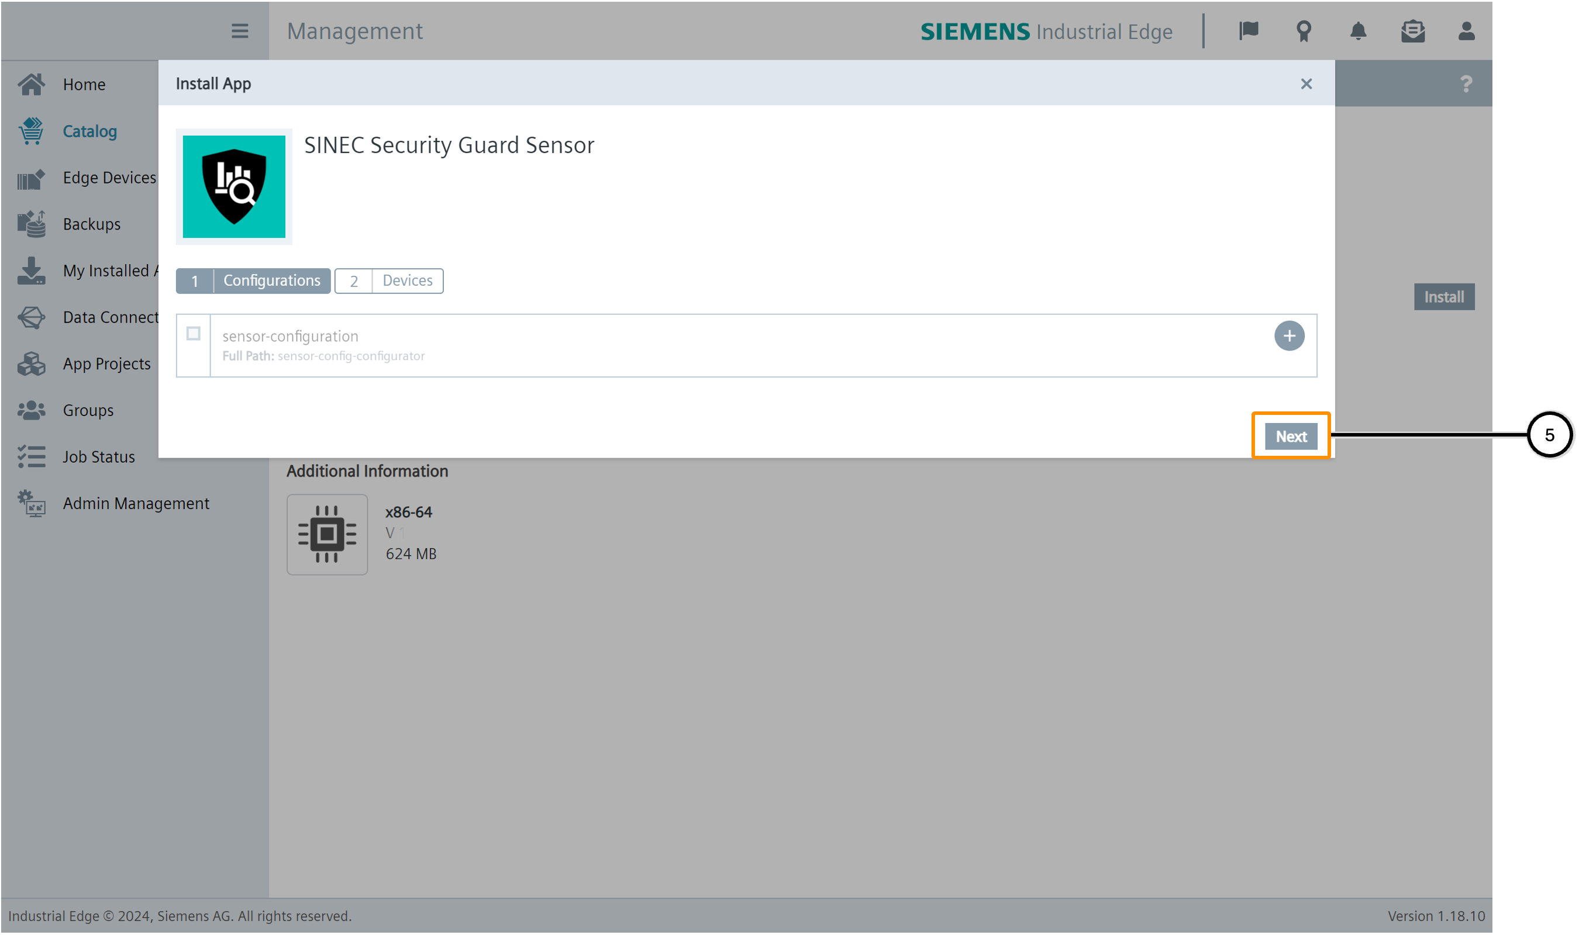Click the x86-64 chip architecture icon
Image resolution: width=1579 pixels, height=935 pixels.
click(x=327, y=534)
